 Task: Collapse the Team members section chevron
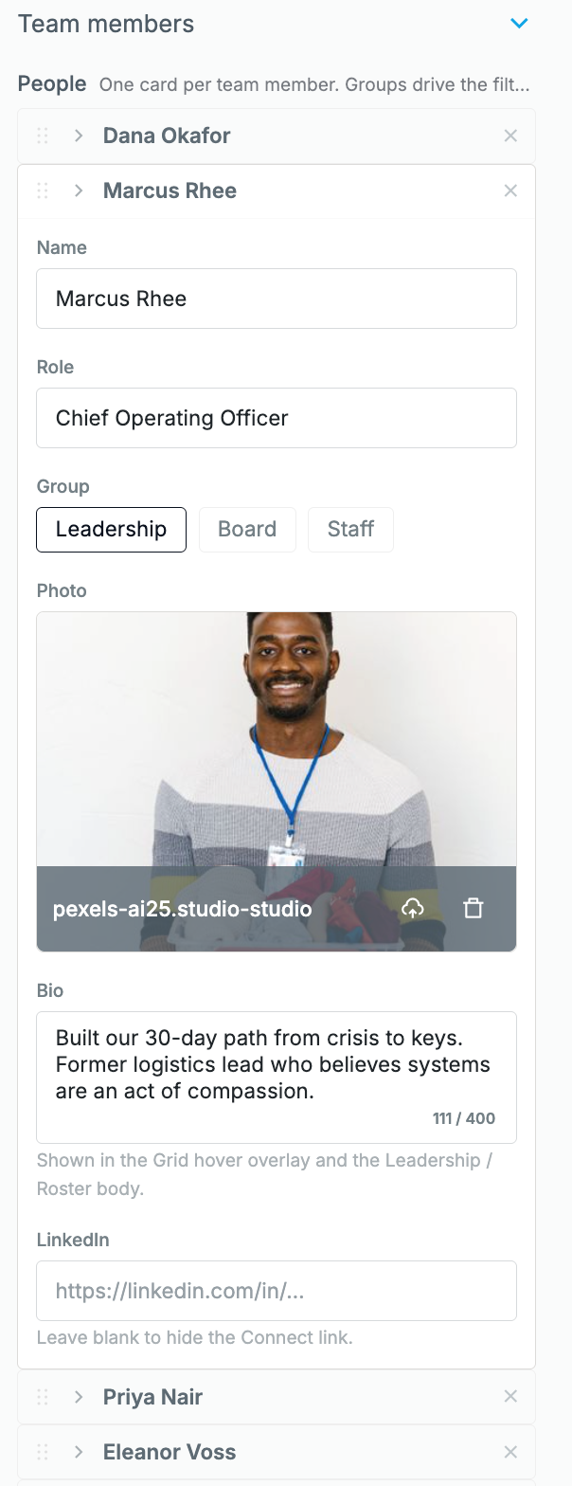(519, 24)
